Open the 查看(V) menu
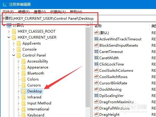The image size is (156, 117). point(40,12)
